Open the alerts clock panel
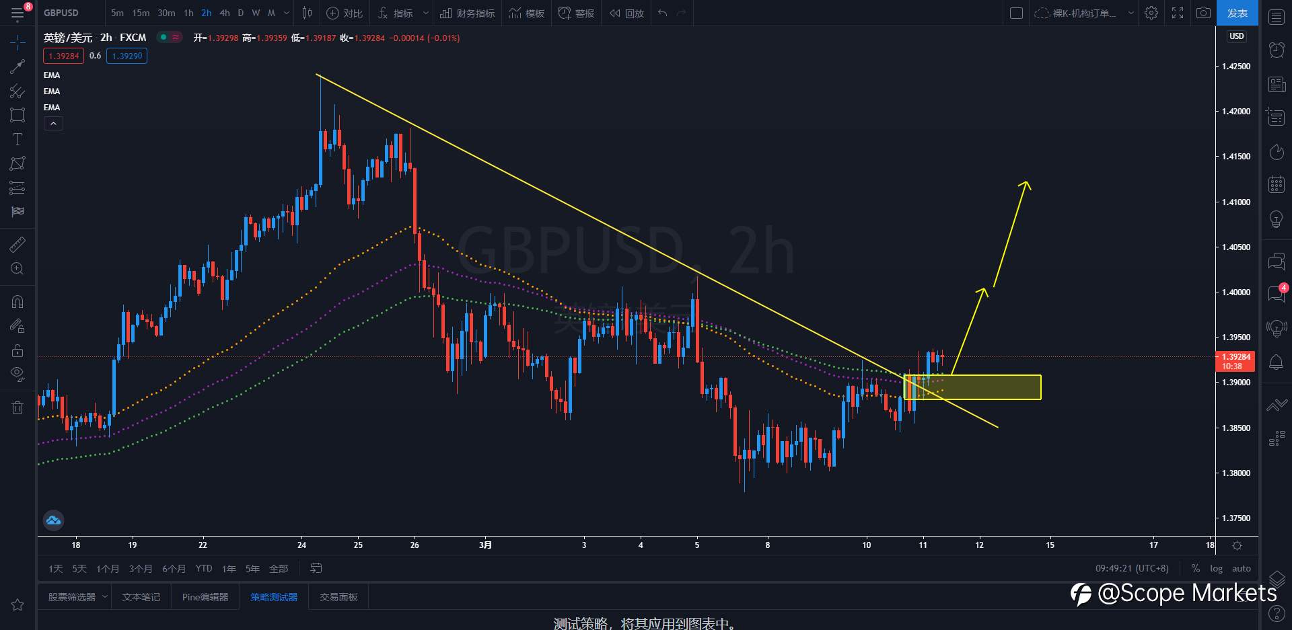 pyautogui.click(x=1277, y=50)
